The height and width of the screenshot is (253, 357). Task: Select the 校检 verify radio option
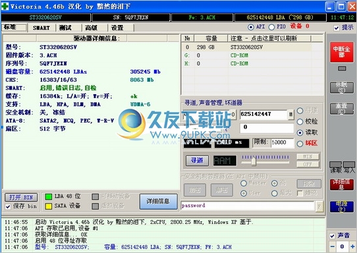pos(300,122)
